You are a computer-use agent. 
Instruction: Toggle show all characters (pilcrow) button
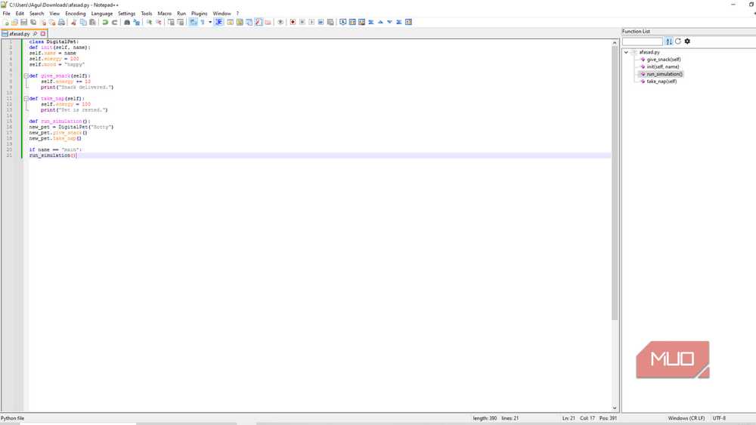[x=203, y=22]
